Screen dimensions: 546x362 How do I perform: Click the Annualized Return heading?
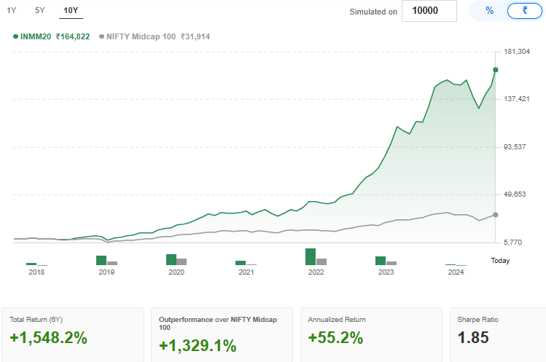coord(337,320)
